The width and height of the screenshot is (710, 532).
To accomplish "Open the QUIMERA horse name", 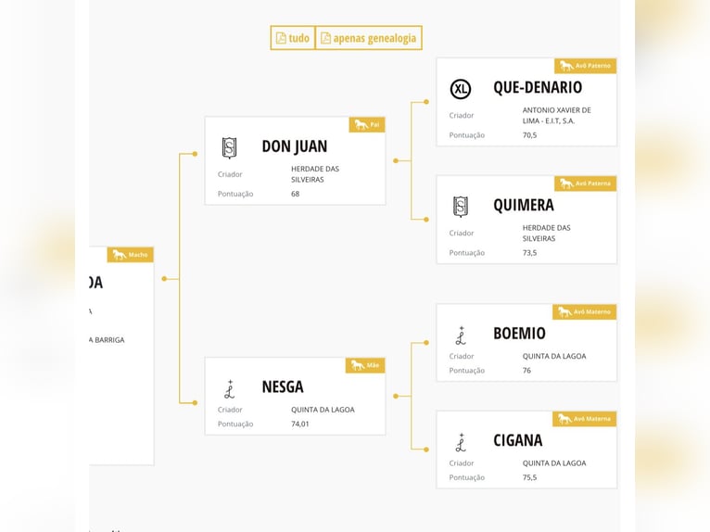I will pyautogui.click(x=524, y=206).
